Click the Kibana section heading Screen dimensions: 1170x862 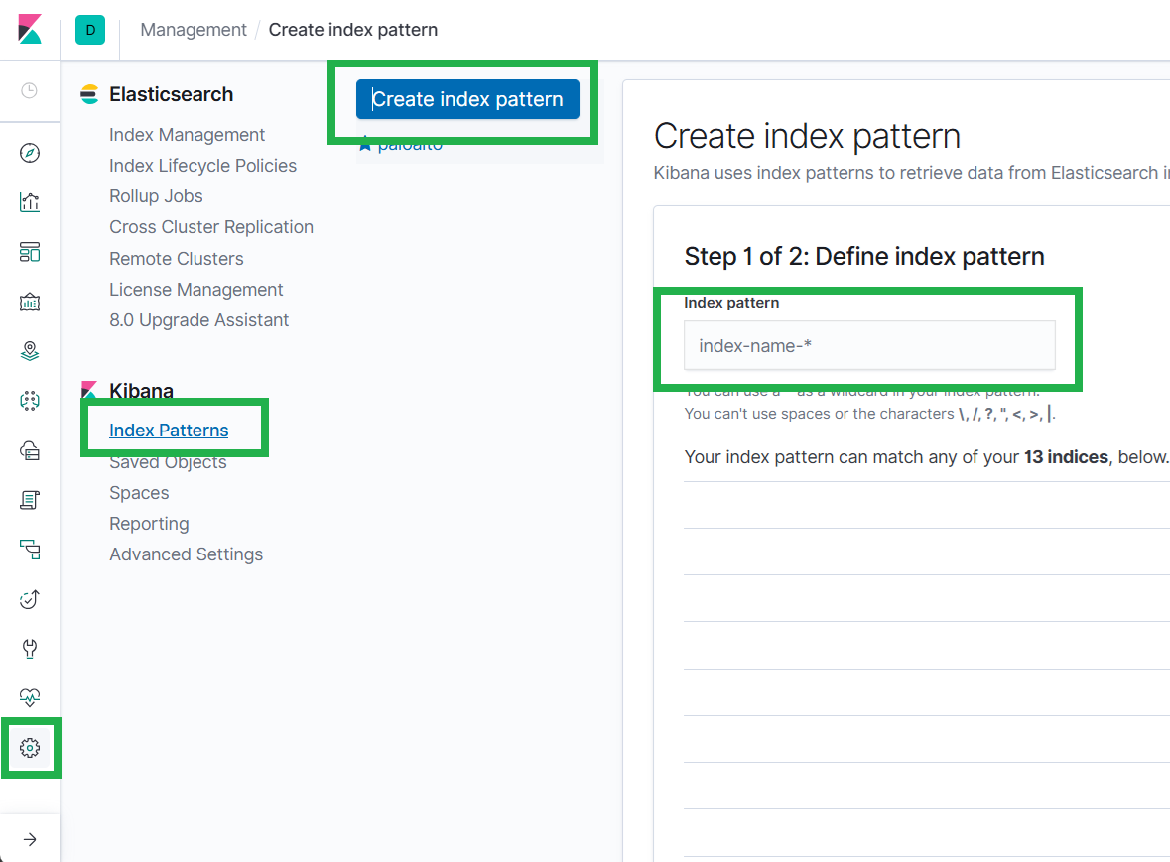[141, 391]
